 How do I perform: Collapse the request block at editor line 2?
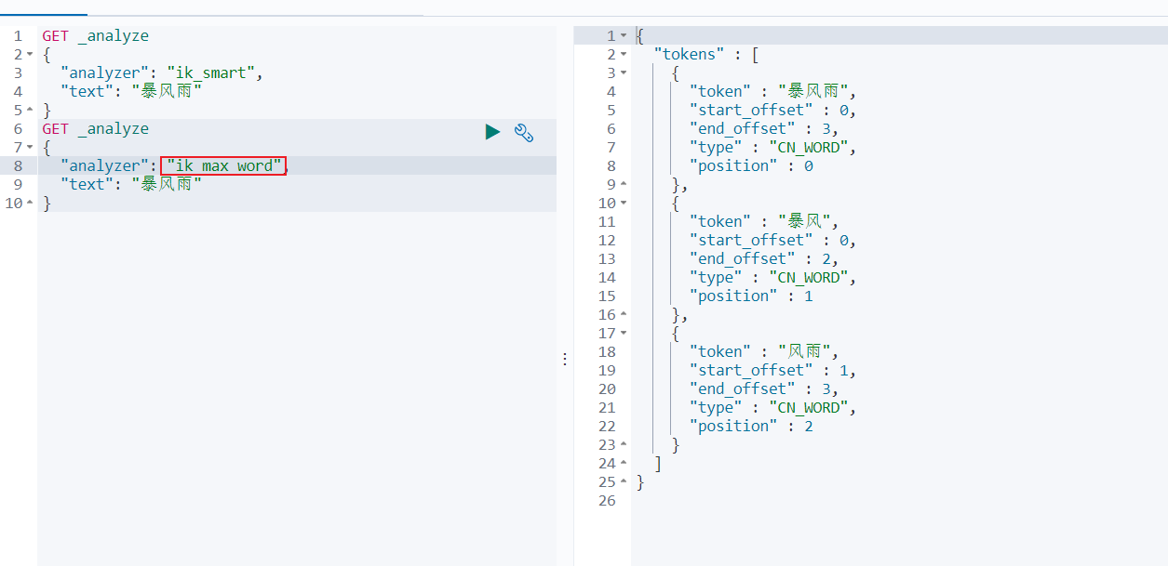pyautogui.click(x=30, y=55)
